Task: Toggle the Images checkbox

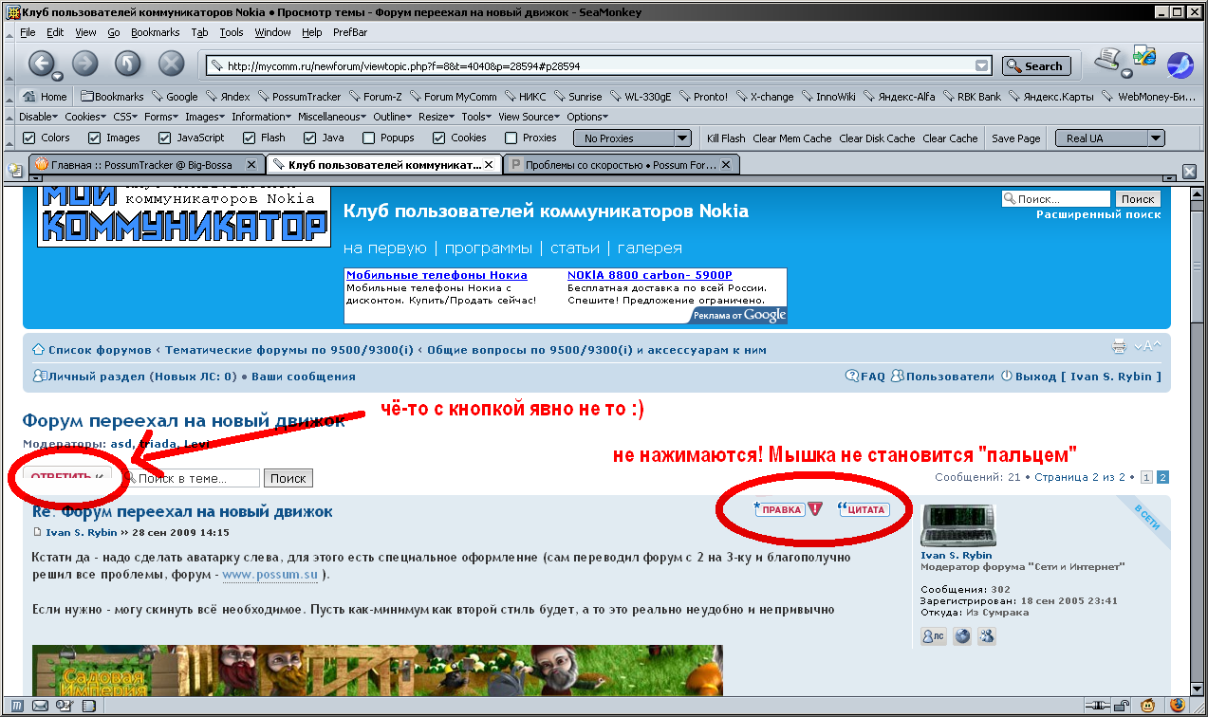Action: click(94, 138)
